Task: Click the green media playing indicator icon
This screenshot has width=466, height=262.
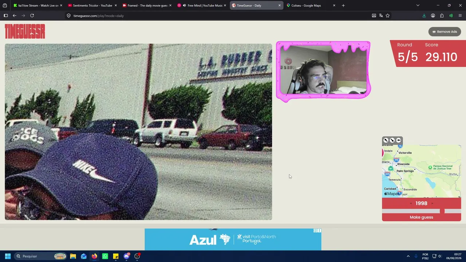Action: point(451,16)
